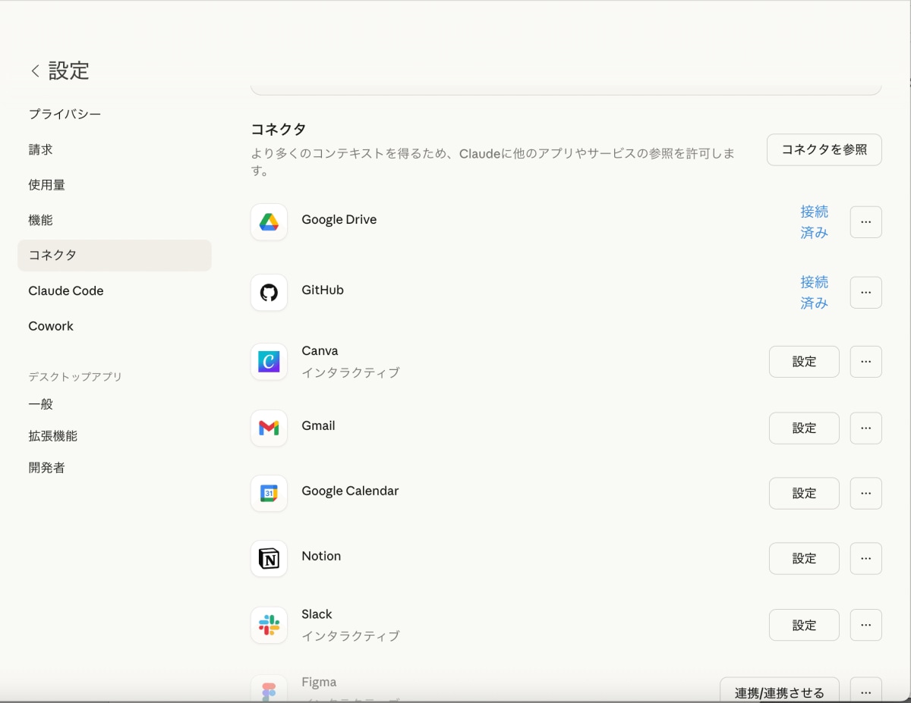Image resolution: width=911 pixels, height=703 pixels.
Task: Click 設定 button for Slack
Action: click(x=804, y=625)
